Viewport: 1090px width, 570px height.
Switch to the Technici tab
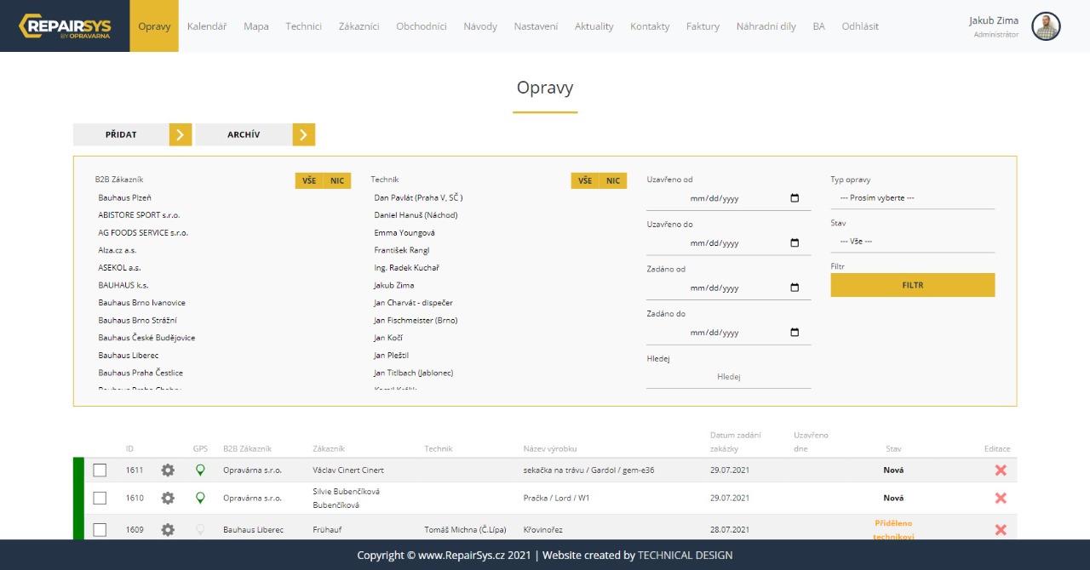coord(304,26)
